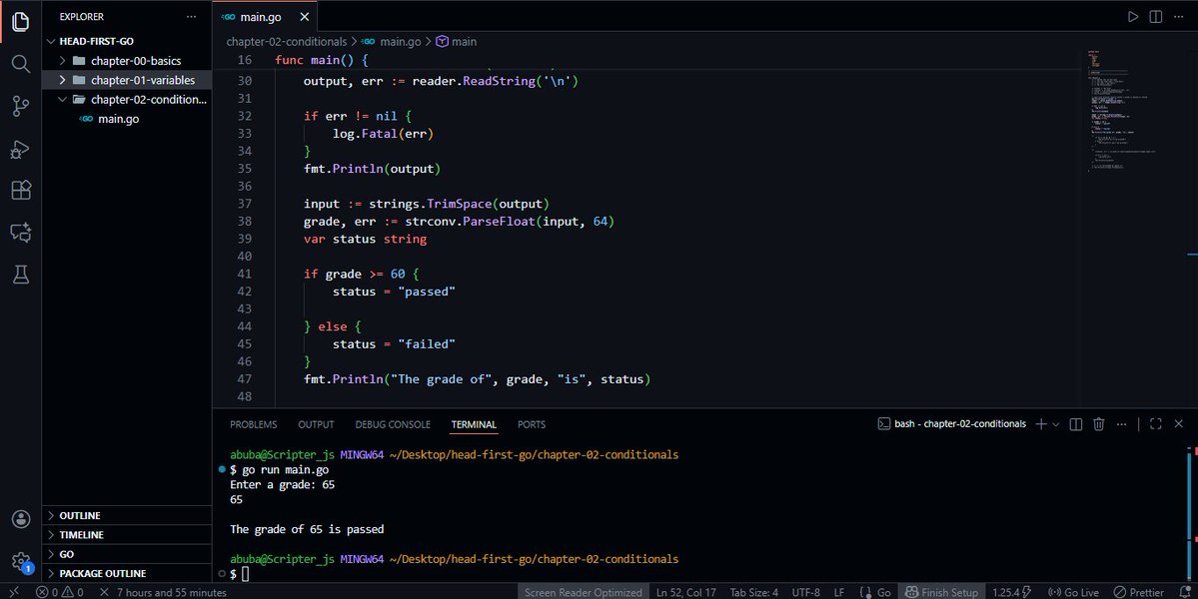Switch to the PORTS panel tab
This screenshot has width=1198, height=599.
coord(531,424)
